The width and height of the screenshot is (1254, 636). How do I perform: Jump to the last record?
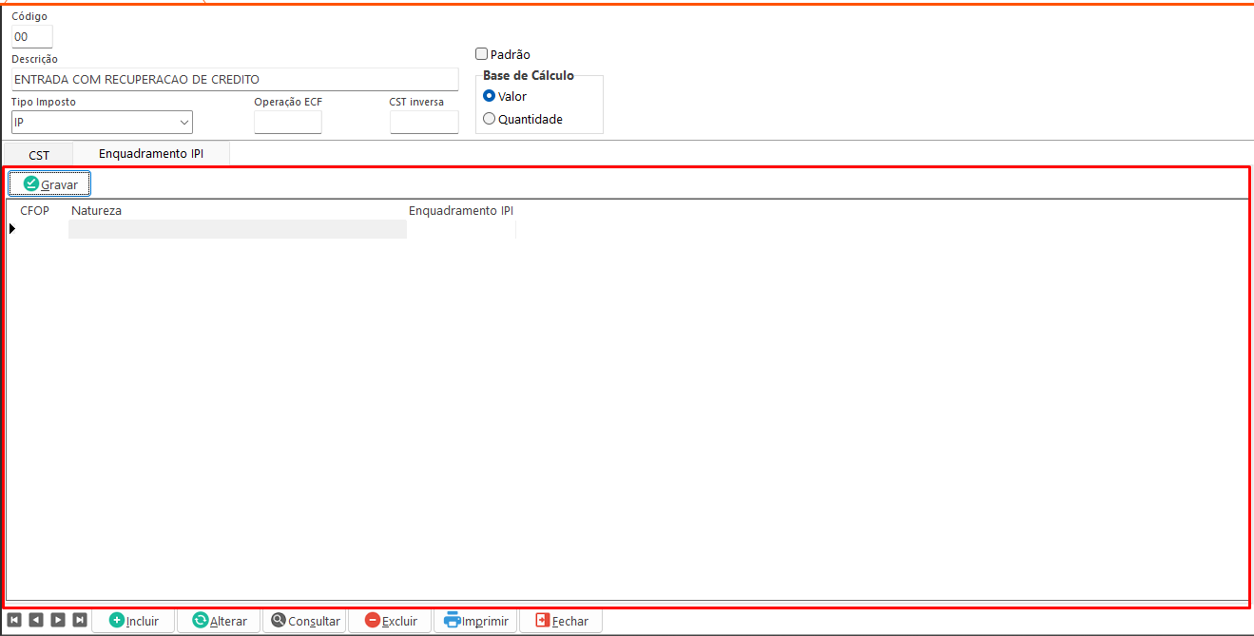pos(80,620)
